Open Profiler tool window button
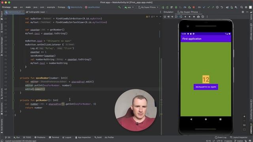This screenshot has height=142, width=253. 110,137
